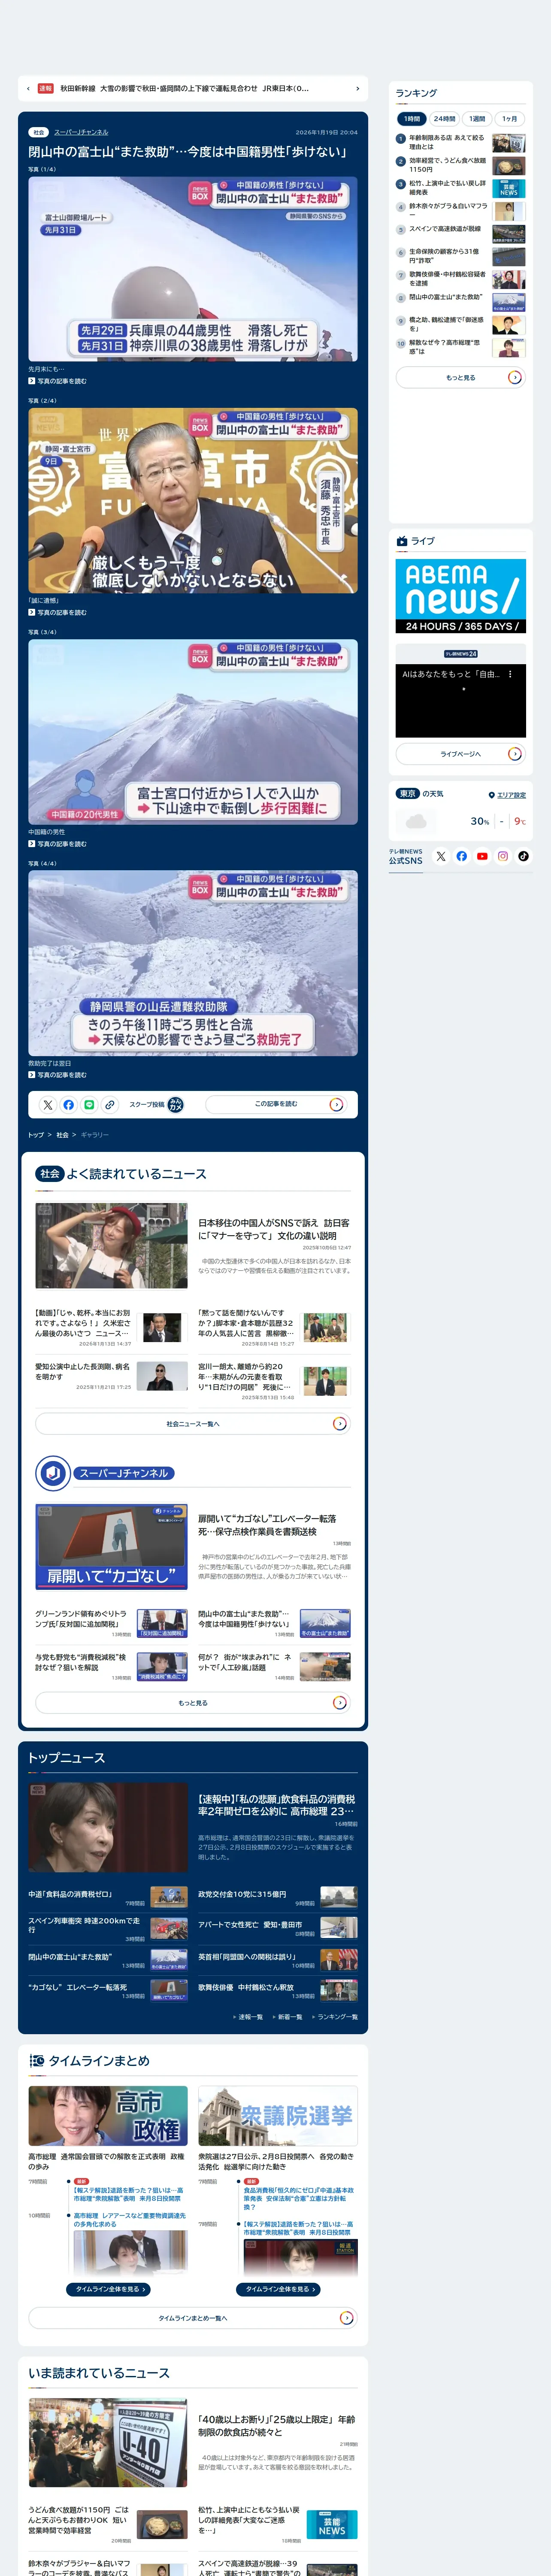The width and height of the screenshot is (551, 2576).
Task: Click タイムライン全体を見る under 衆議院選挙
Action: click(278, 2289)
